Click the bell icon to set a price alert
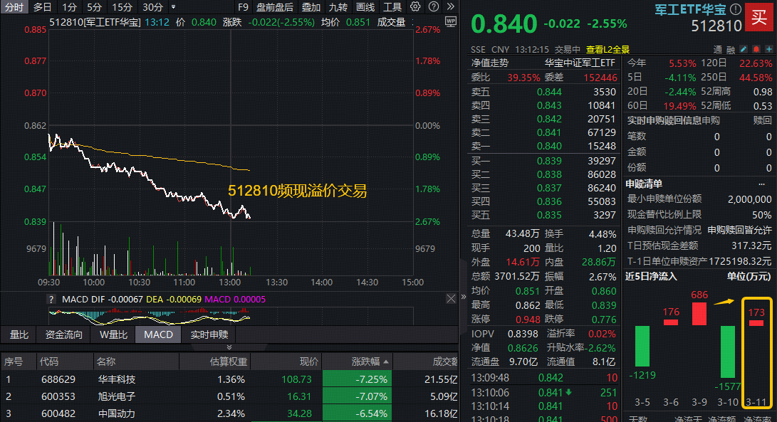The height and width of the screenshot is (422, 777). click(756, 48)
